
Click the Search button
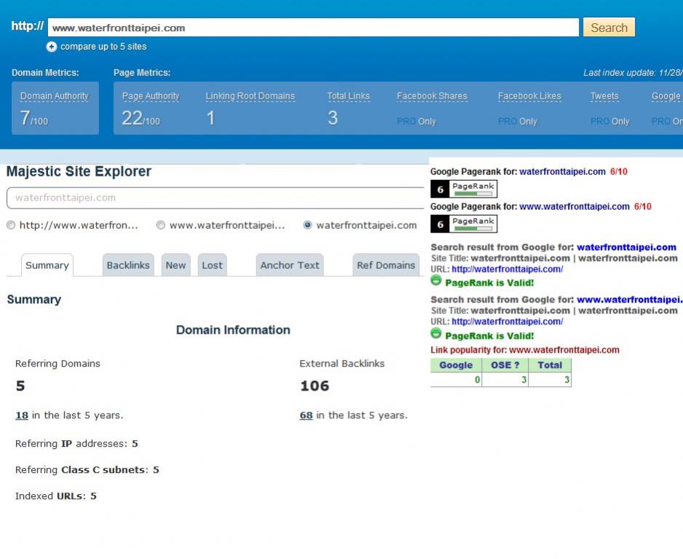point(609,28)
